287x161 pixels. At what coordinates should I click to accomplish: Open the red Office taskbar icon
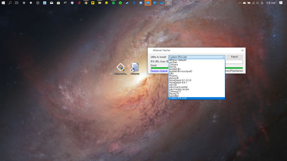click(79, 3)
